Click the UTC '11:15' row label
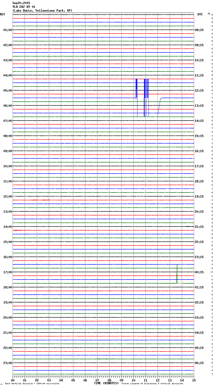 click(199, 75)
